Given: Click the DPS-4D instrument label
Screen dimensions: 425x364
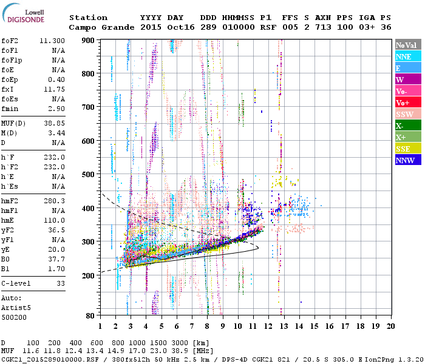Looking at the screenshot, I should 236,359.
